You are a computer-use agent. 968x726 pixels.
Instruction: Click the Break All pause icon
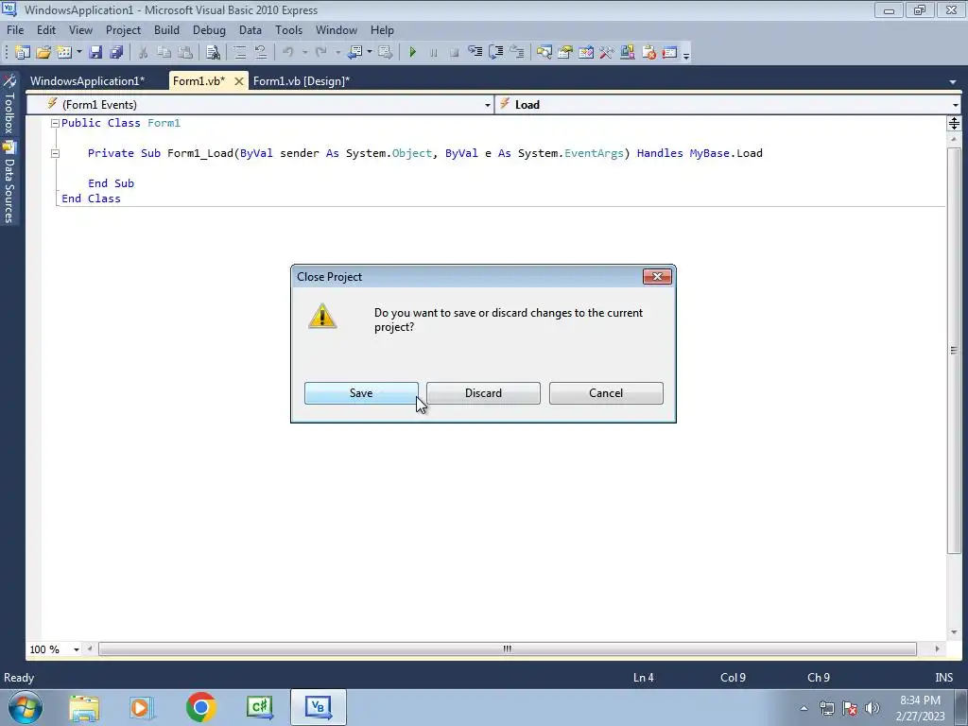point(433,53)
